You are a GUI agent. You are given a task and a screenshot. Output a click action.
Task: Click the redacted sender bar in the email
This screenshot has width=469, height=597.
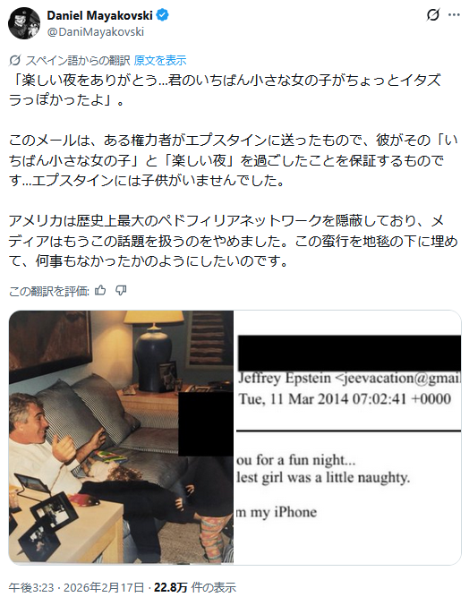click(x=349, y=353)
